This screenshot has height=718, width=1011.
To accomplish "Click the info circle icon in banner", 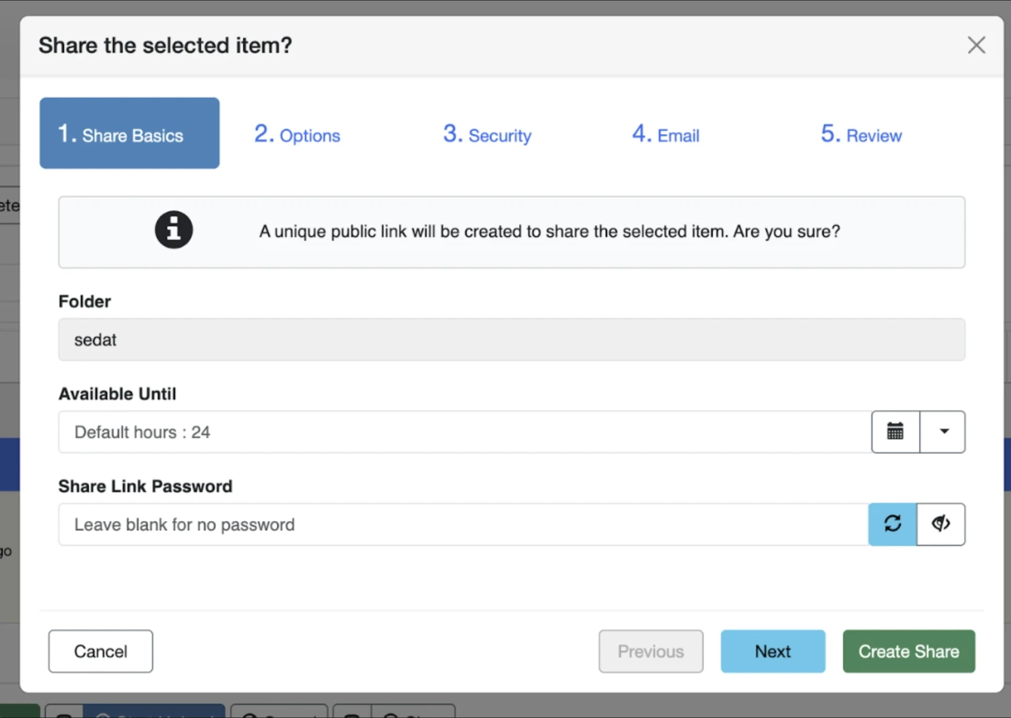I will 173,230.
